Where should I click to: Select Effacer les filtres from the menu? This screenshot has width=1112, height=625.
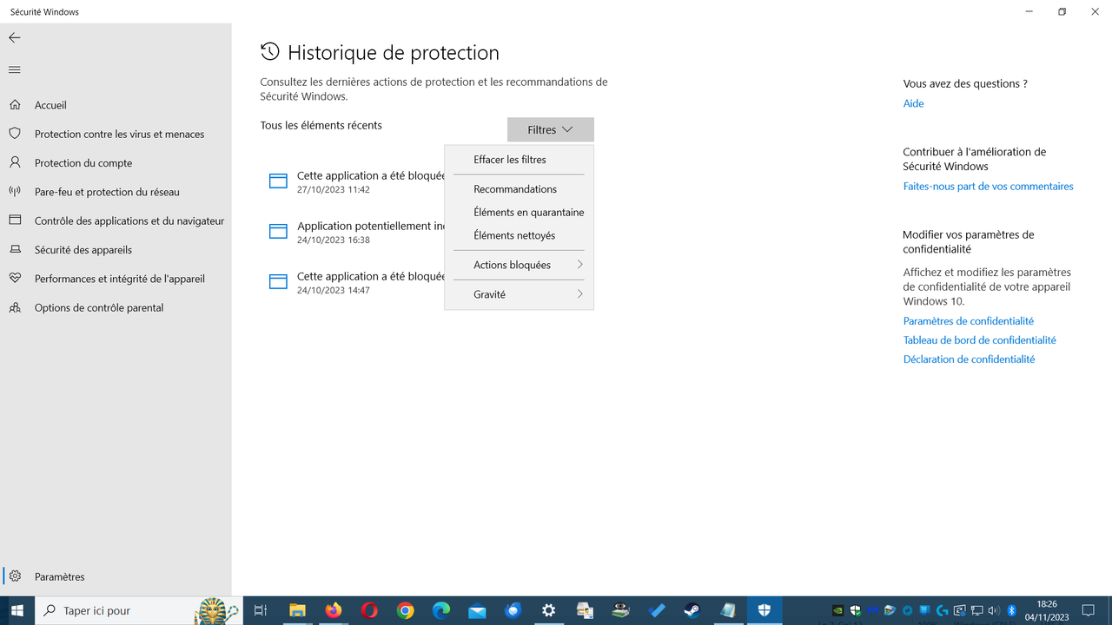pyautogui.click(x=509, y=159)
